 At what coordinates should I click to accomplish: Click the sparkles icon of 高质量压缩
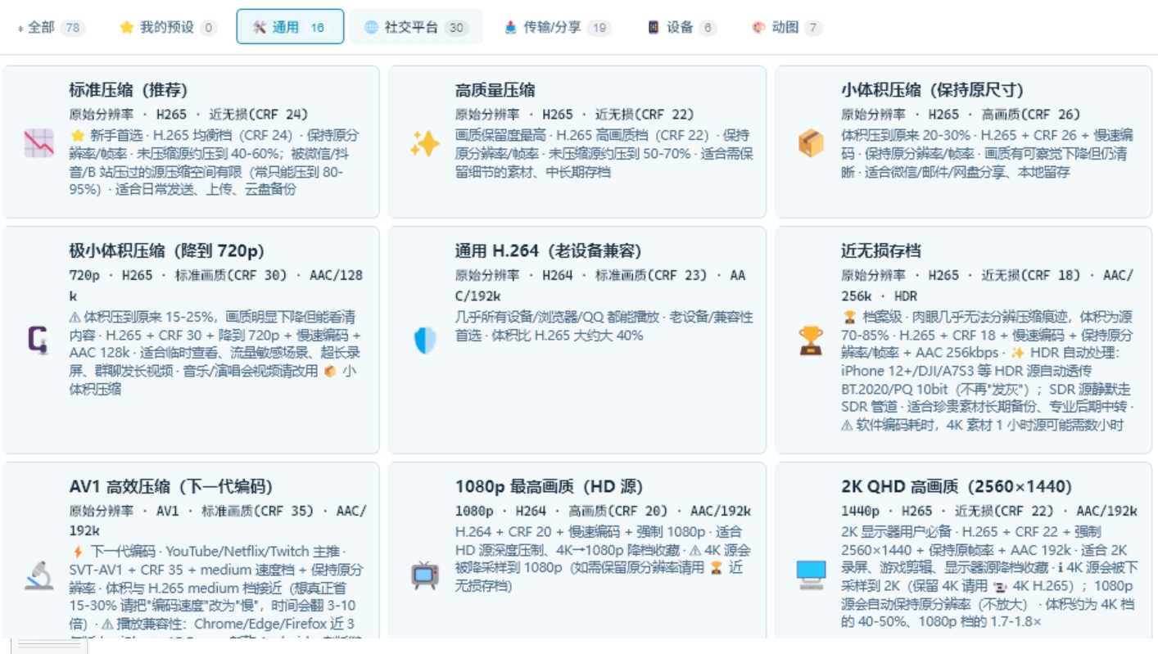[425, 143]
